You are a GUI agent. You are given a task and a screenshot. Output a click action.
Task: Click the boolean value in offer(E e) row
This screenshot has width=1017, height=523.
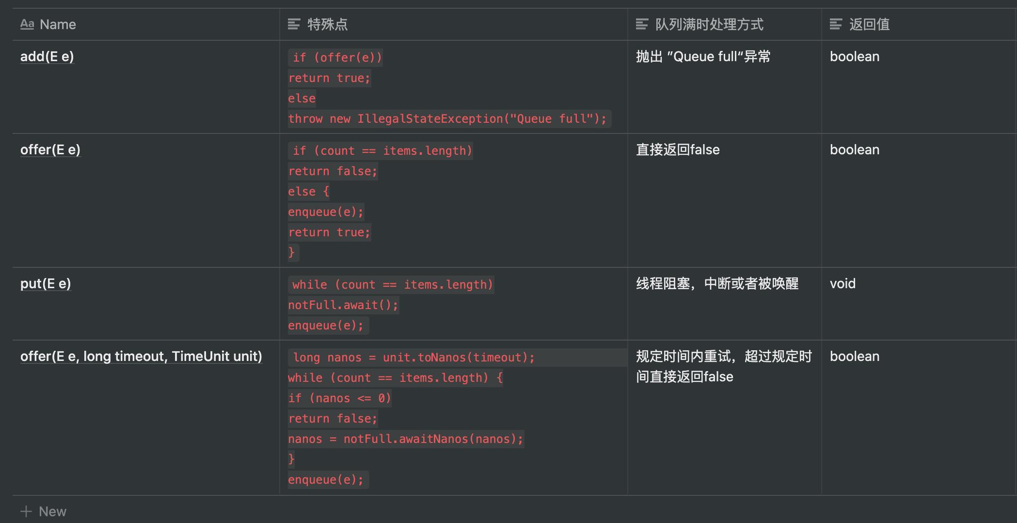[x=855, y=150]
